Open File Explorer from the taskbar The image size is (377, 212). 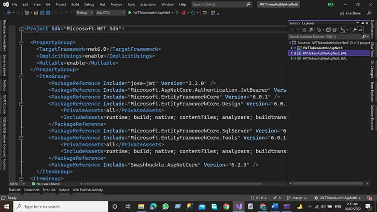[141, 207]
